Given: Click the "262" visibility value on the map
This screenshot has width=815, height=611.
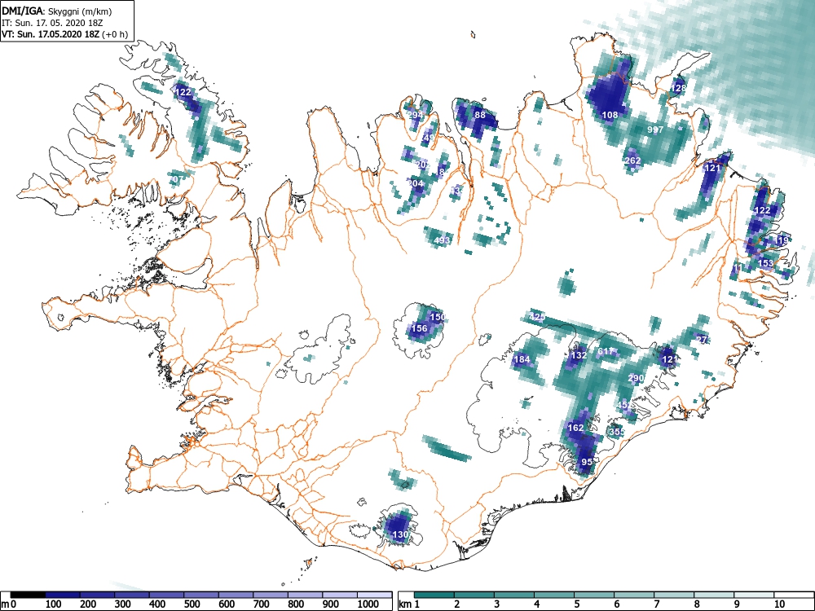Looking at the screenshot, I should click(632, 160).
